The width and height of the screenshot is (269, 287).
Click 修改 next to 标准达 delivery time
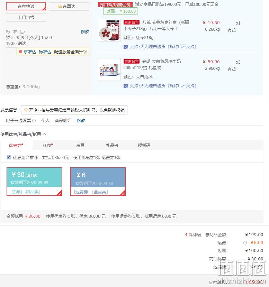pyautogui.click(x=85, y=32)
